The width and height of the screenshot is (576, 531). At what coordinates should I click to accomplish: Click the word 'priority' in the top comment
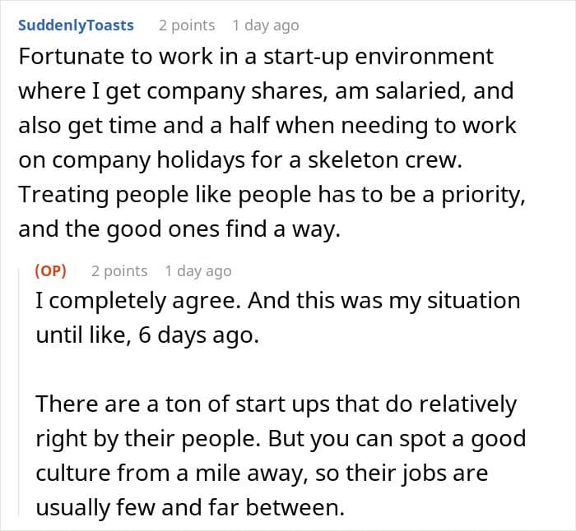tap(484, 196)
